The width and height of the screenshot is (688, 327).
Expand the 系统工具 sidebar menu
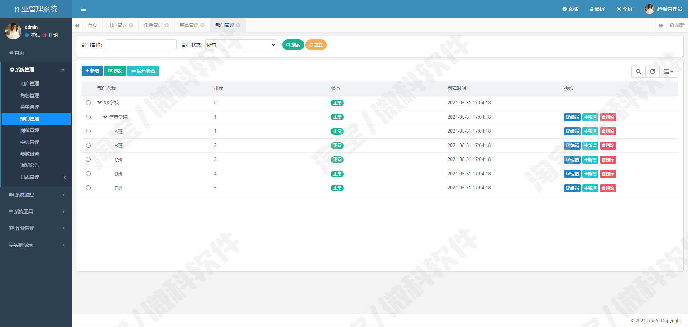click(x=36, y=212)
